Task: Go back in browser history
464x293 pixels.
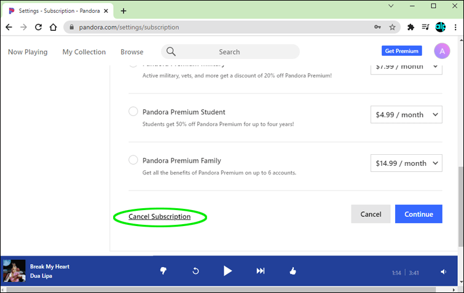Action: tap(9, 27)
